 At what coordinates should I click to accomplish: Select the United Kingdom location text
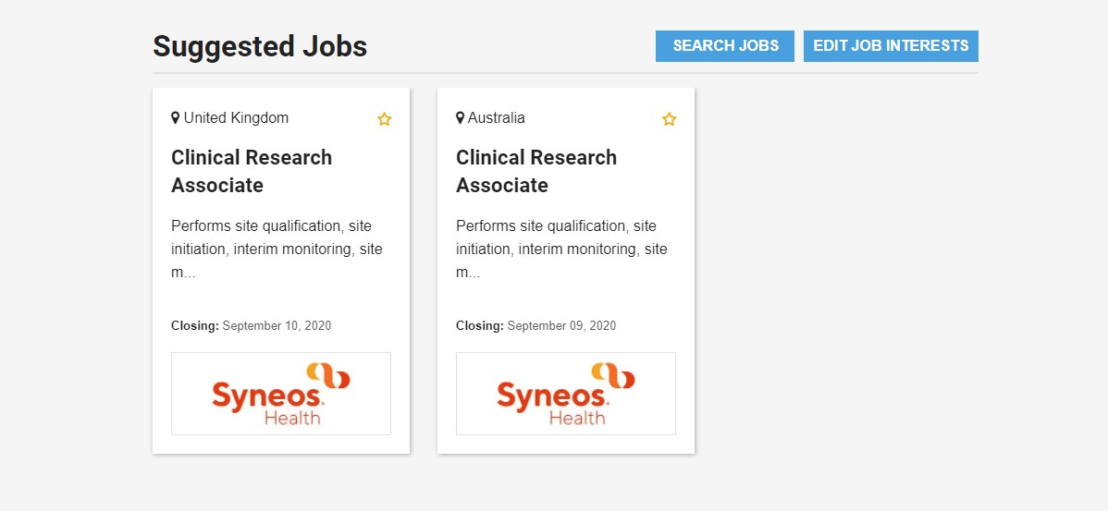point(236,118)
